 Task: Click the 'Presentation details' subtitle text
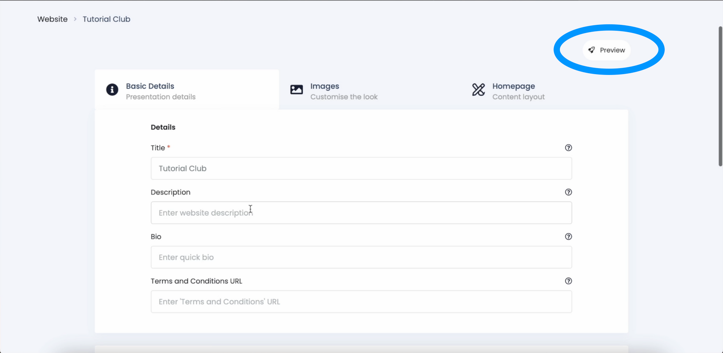[x=160, y=97]
